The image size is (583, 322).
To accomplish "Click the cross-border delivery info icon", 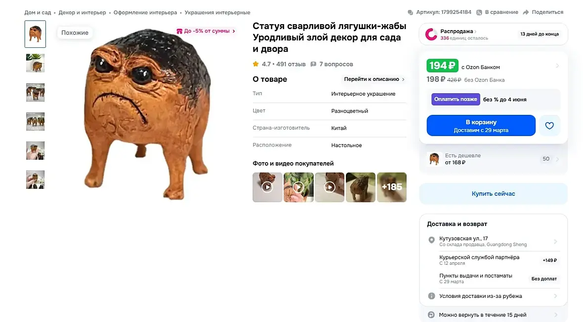I will (x=431, y=296).
